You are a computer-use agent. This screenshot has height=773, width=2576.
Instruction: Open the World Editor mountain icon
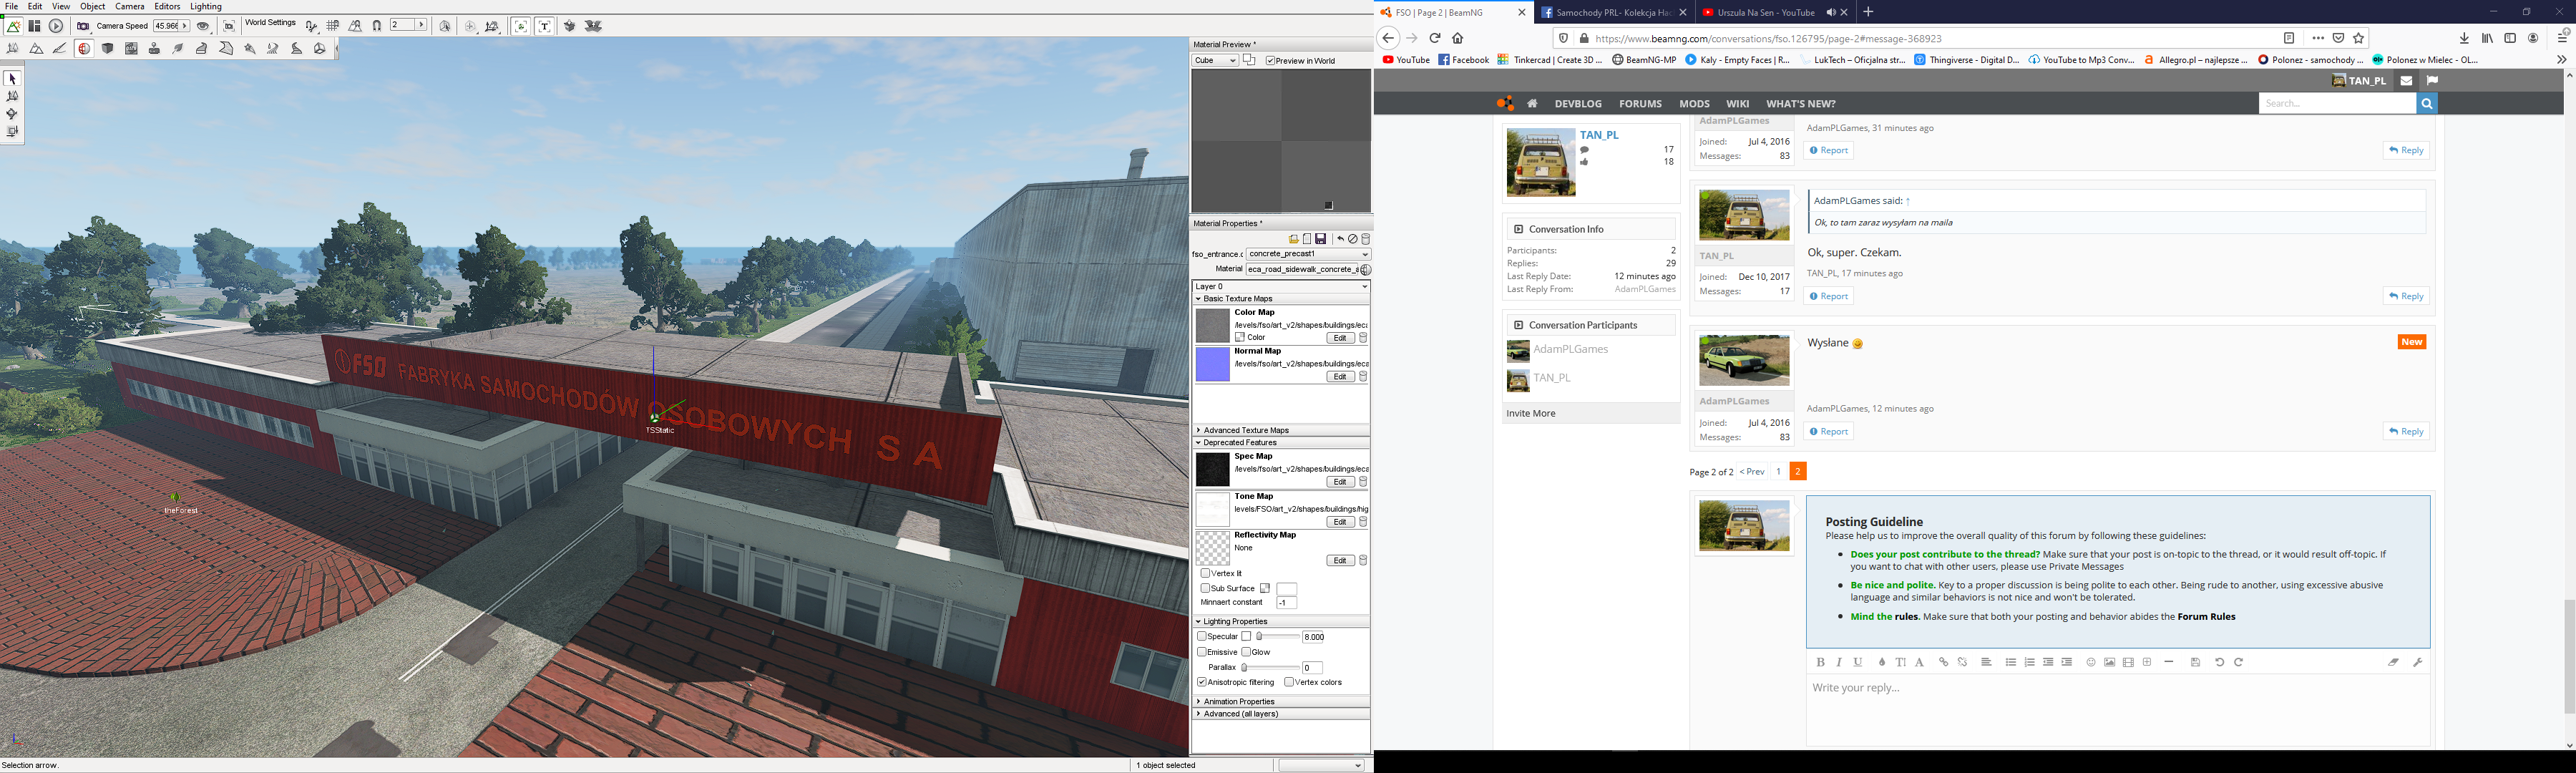13,26
